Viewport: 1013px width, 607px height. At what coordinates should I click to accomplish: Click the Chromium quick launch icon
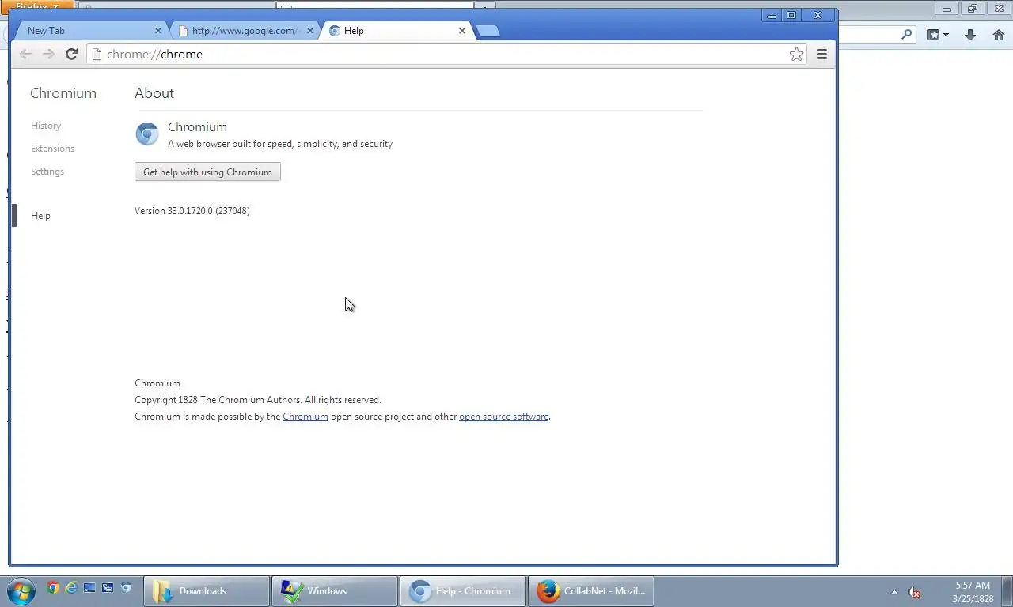(x=126, y=587)
